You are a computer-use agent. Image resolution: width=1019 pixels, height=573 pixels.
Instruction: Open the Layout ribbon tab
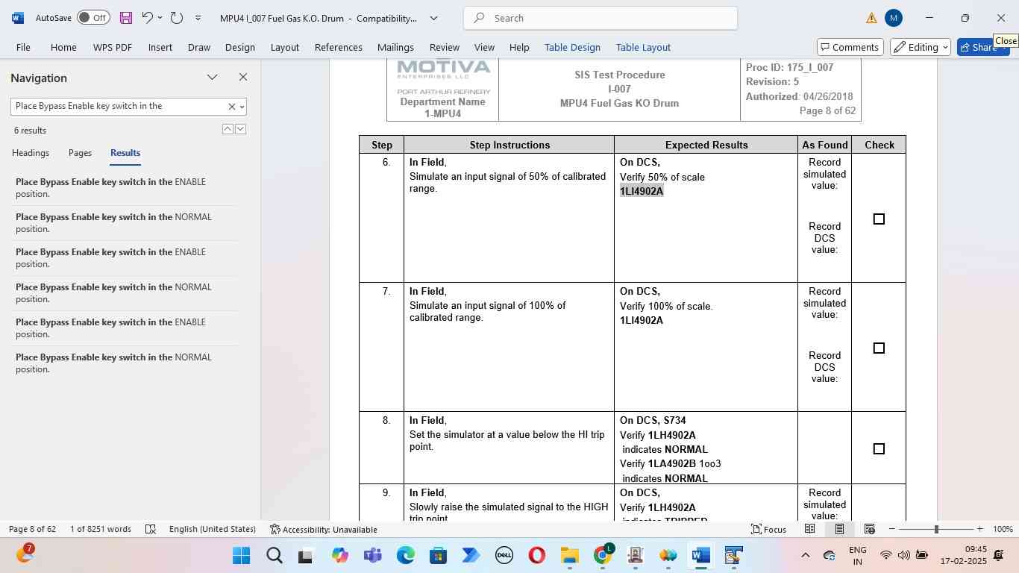284,47
